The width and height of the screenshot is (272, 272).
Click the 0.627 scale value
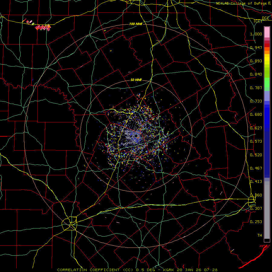tap(256, 128)
